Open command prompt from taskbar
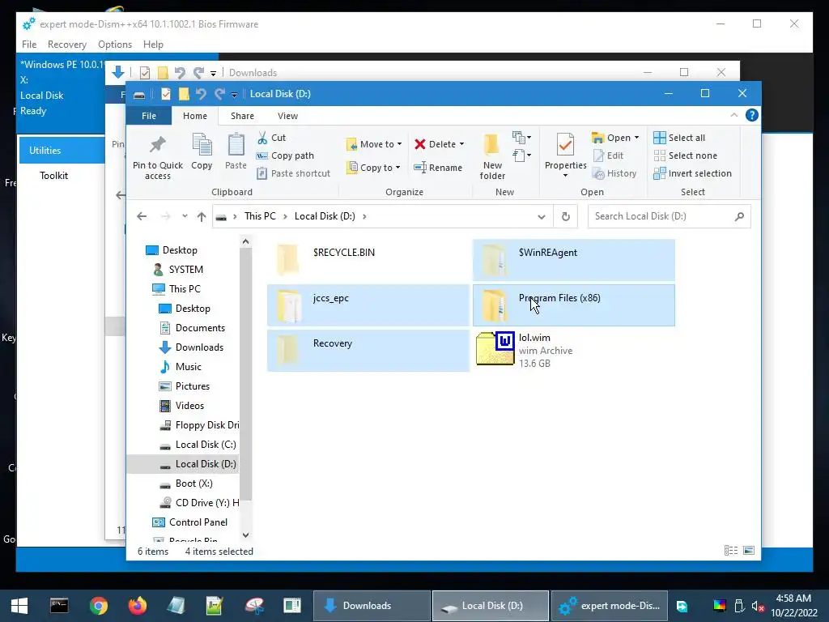This screenshot has width=829, height=622. click(59, 606)
